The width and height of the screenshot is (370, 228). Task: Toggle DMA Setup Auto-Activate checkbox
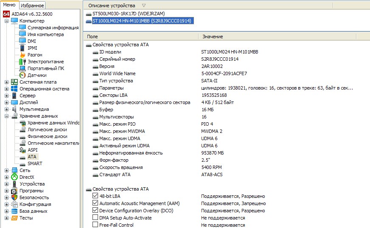click(95, 217)
